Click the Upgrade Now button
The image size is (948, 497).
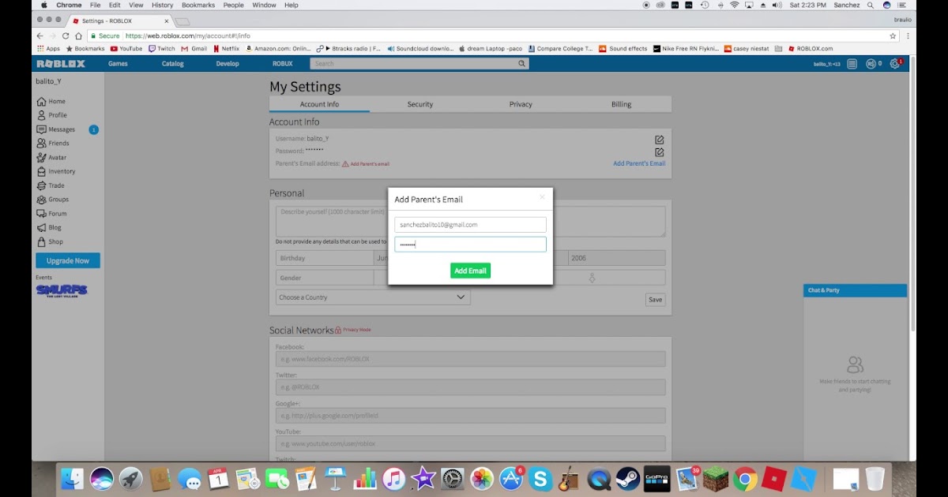(68, 260)
